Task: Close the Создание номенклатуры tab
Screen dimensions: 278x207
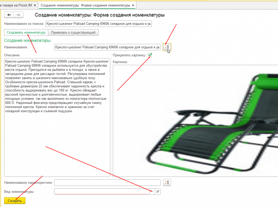Action: (133, 5)
